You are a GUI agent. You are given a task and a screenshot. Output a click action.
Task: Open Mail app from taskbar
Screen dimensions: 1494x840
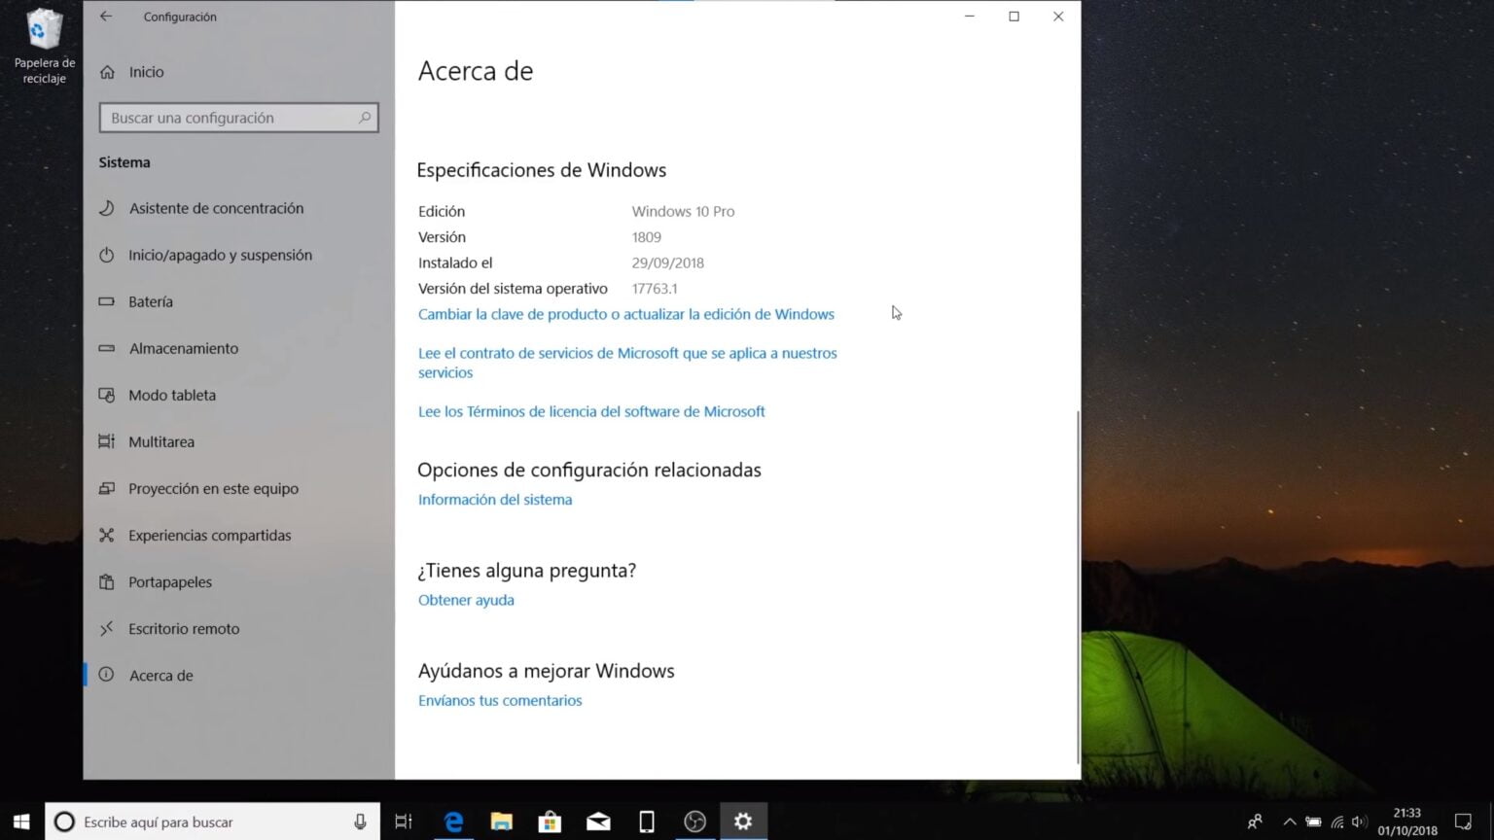[598, 822]
